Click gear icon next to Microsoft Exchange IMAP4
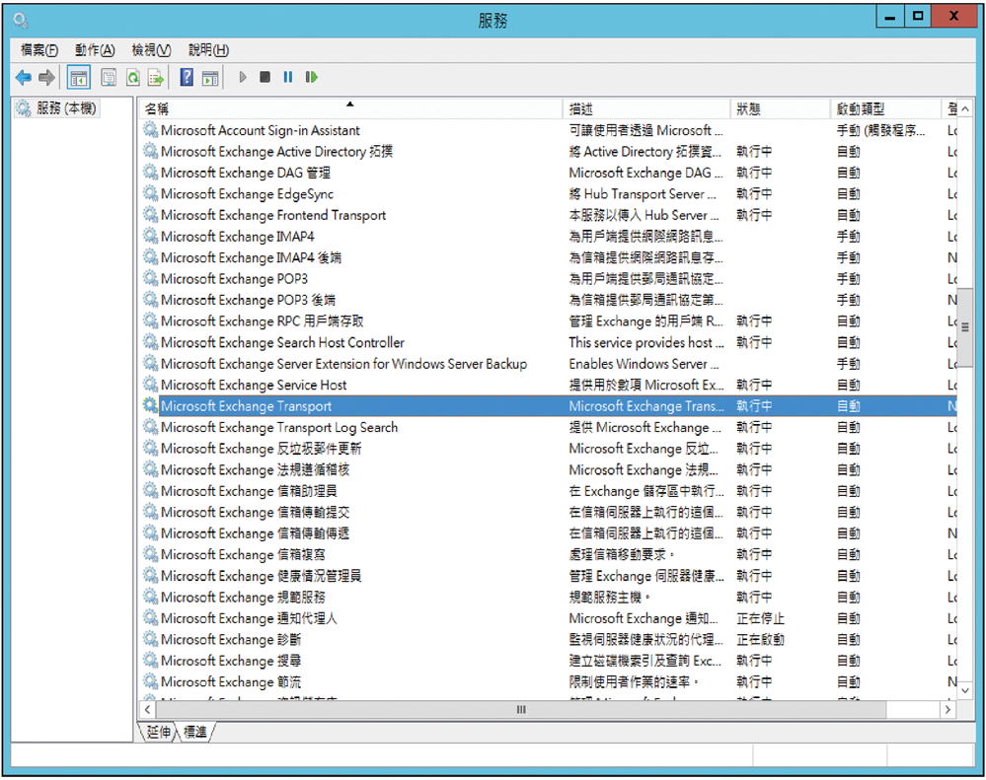Screen dimensions: 986x780 coord(150,236)
